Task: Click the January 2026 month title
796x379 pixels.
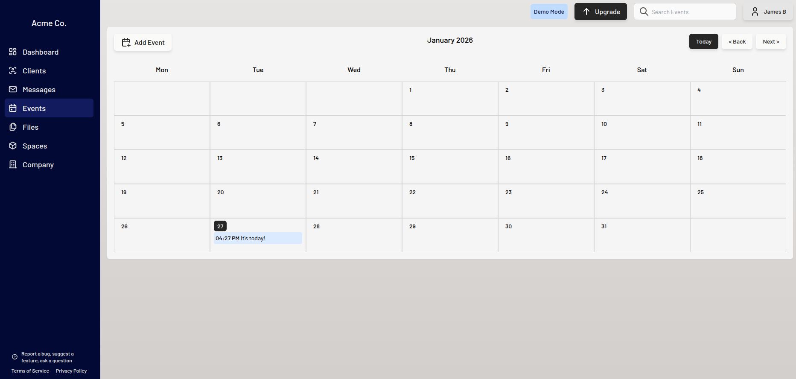Action: [x=450, y=40]
